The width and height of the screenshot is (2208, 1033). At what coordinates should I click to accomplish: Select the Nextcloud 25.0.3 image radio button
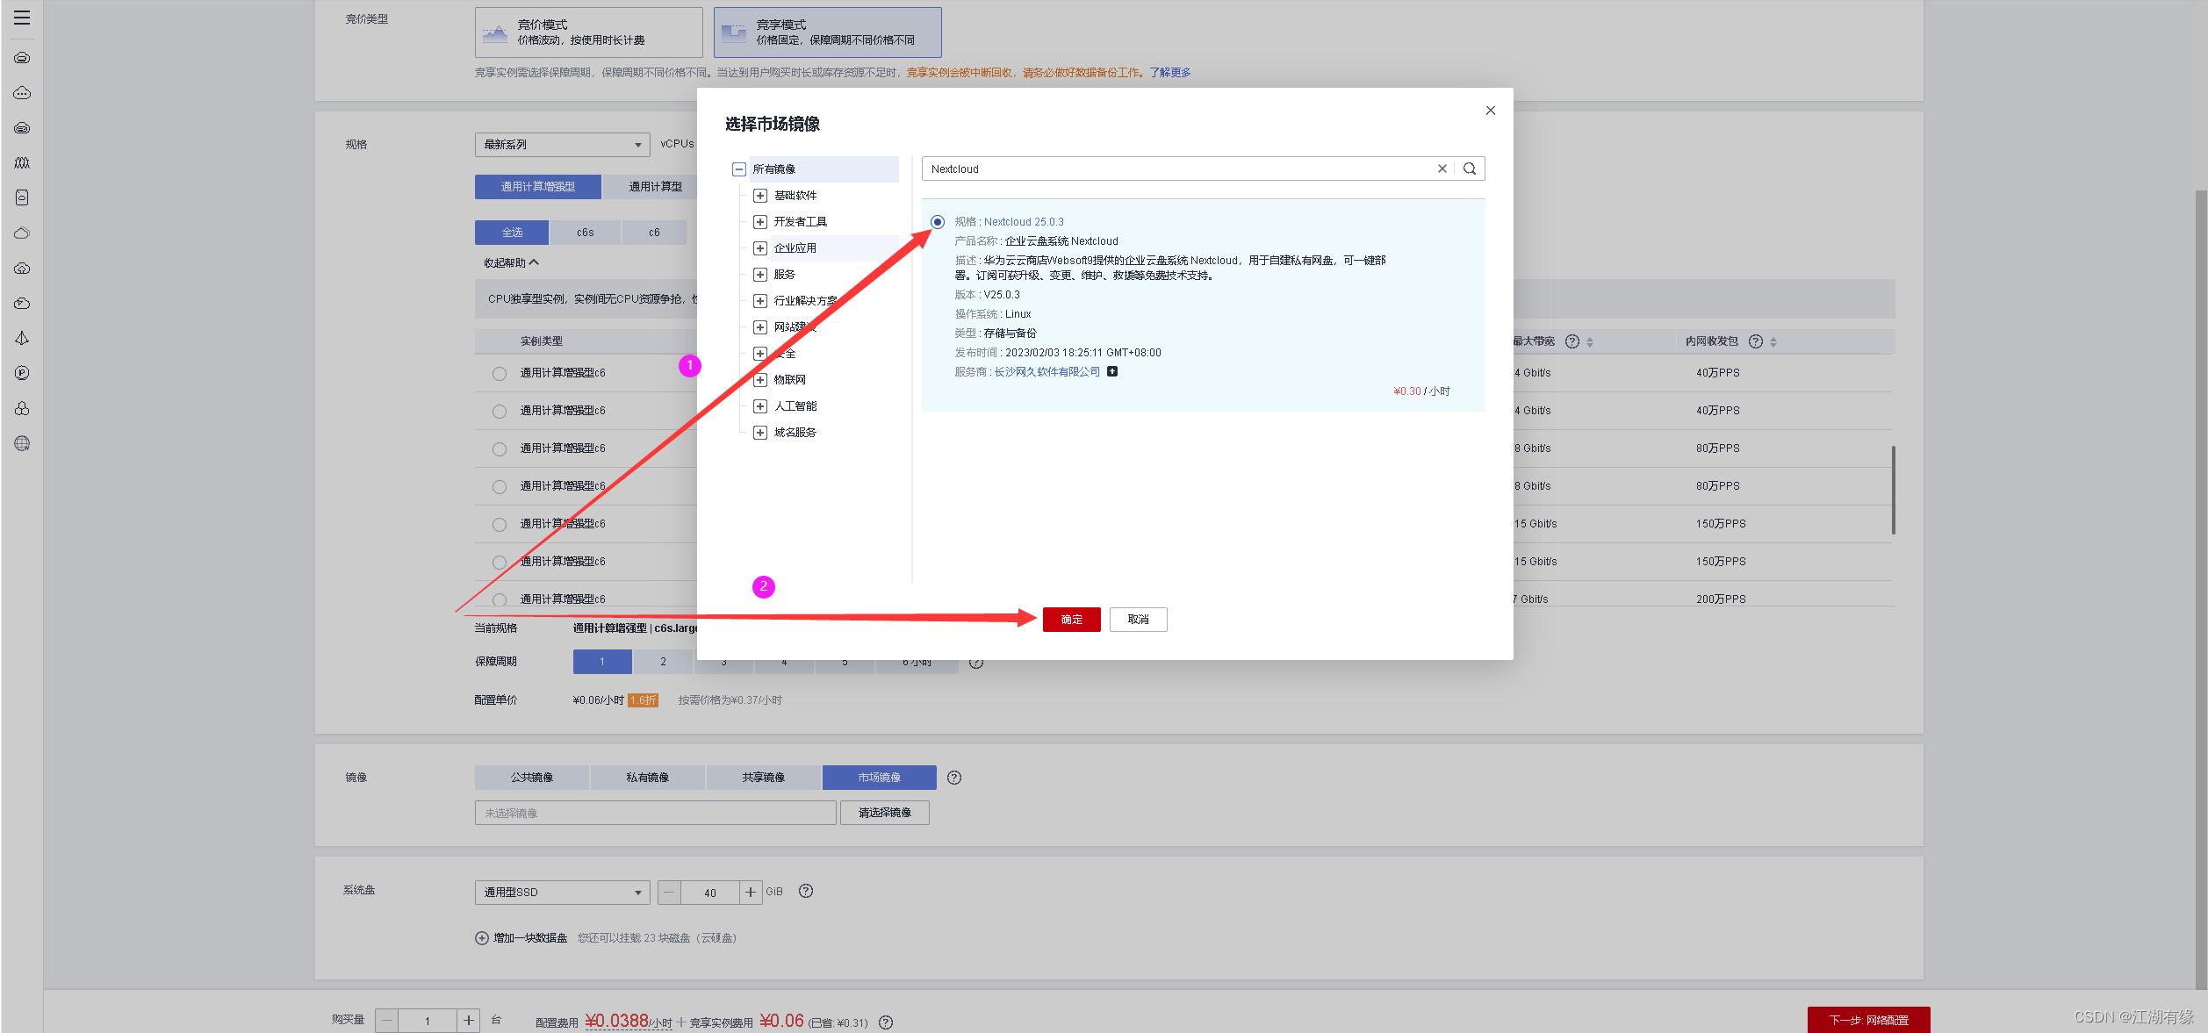tap(938, 222)
